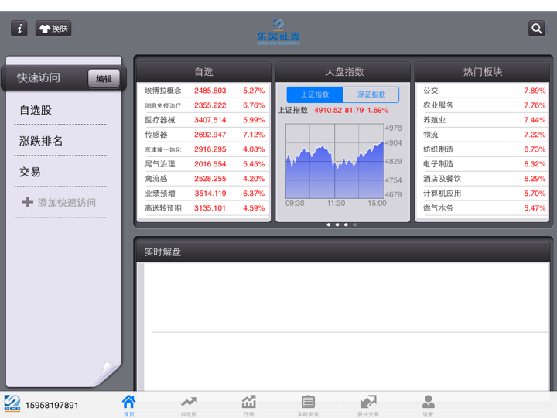Open search with magnifier icon
This screenshot has height=418, width=557.
(536, 29)
